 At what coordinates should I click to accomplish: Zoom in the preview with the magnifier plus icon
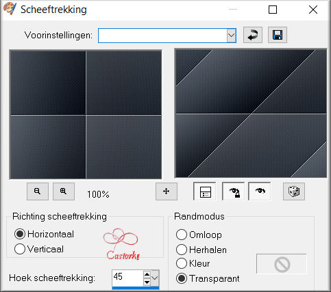coord(64,191)
